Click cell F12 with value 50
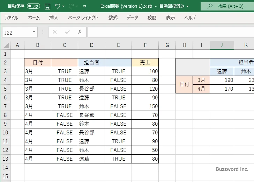This screenshot has width=254, height=182. (x=145, y=150)
